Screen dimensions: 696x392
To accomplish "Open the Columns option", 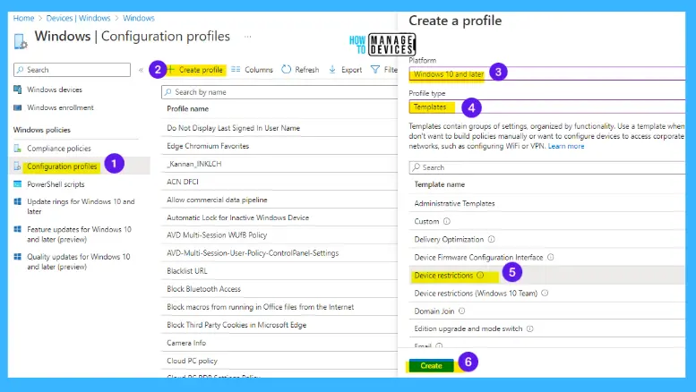I will point(259,70).
